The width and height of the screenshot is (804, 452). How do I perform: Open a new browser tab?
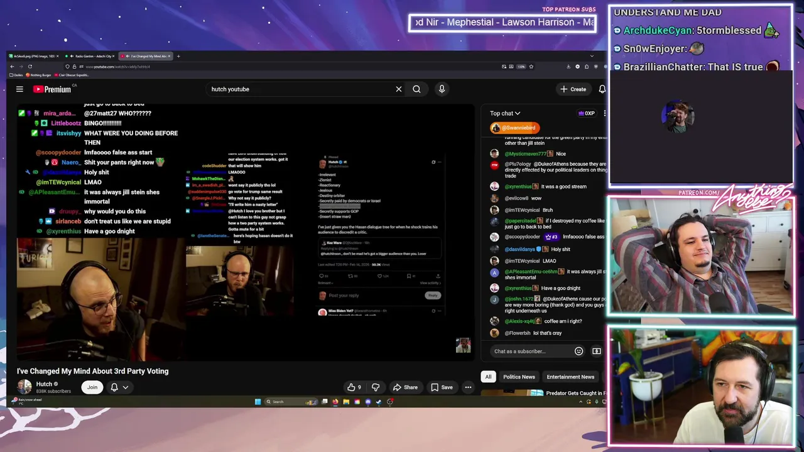point(178,56)
